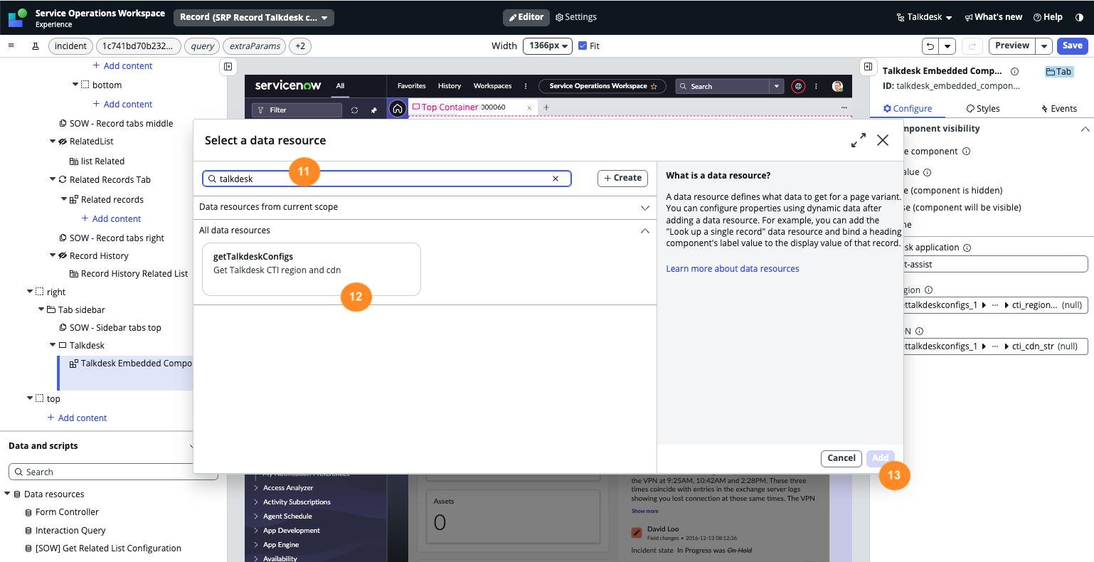
Task: Open the Workspaces menu in preview
Action: [493, 86]
